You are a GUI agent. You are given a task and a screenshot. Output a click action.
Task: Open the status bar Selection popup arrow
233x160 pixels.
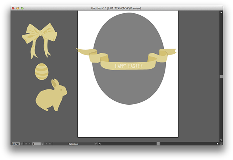(96, 144)
